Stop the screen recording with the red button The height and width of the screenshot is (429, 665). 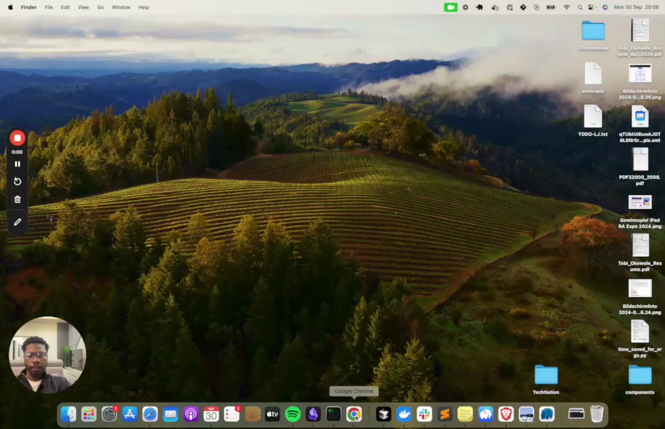point(17,138)
